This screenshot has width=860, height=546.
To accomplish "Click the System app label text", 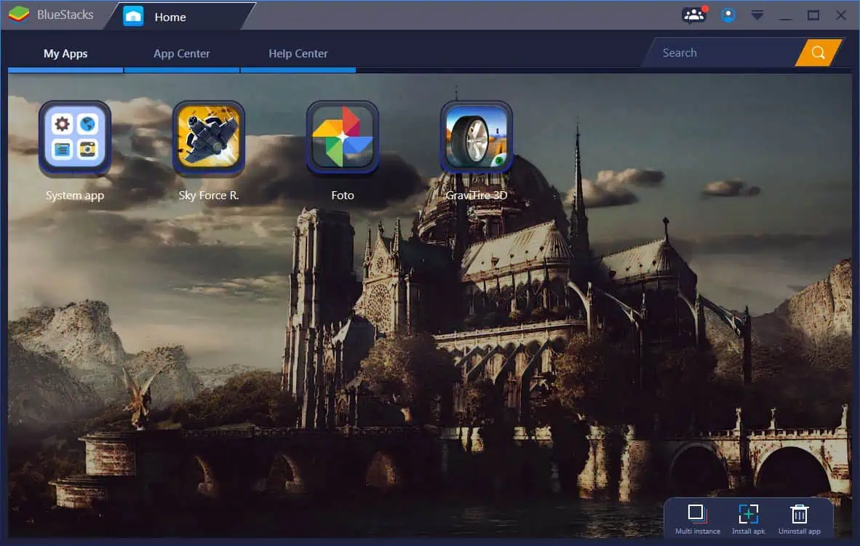I will pyautogui.click(x=75, y=196).
